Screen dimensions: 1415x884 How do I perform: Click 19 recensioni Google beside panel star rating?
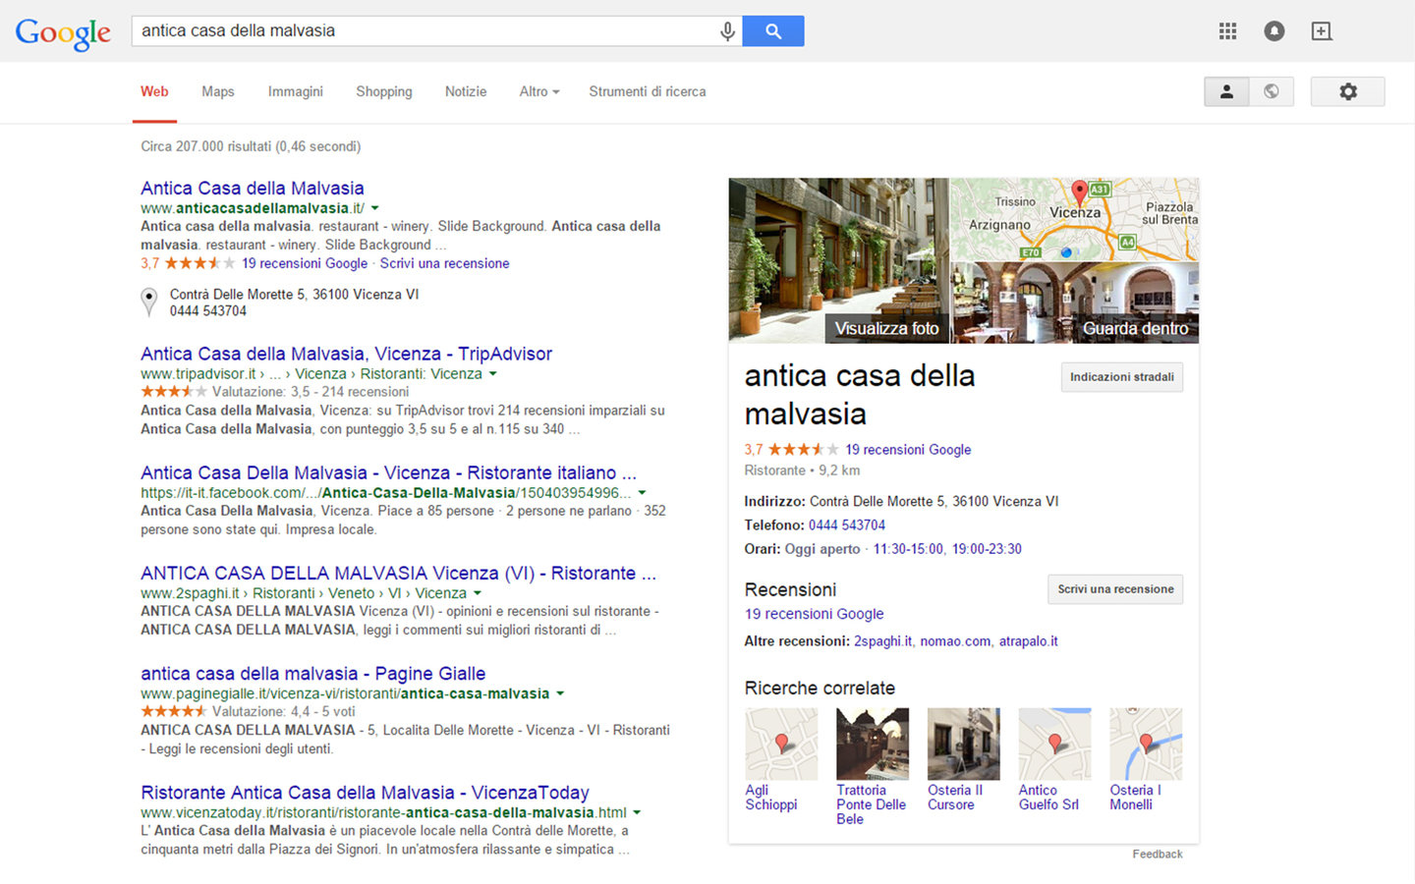(908, 449)
